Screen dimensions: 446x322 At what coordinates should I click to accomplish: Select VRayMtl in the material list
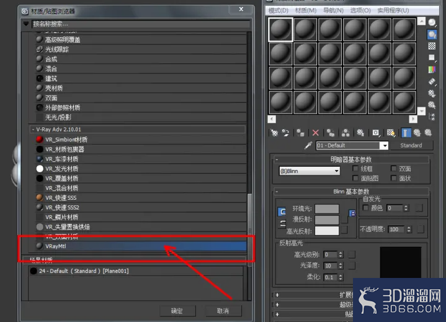coord(141,246)
